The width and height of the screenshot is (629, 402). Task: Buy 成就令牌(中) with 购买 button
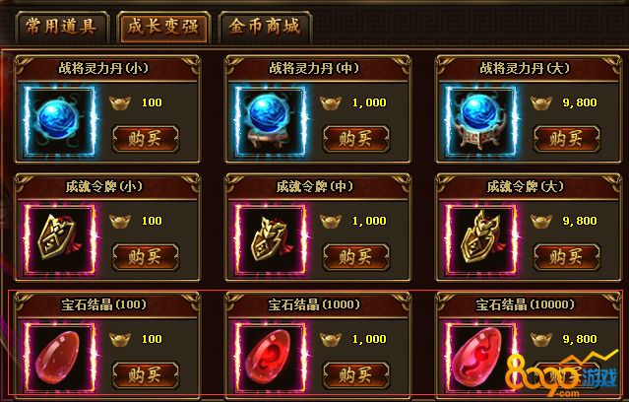coord(355,257)
